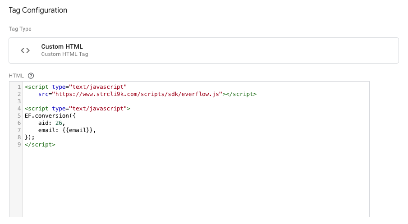Click the 'HTML' field label
Image resolution: width=408 pixels, height=224 pixels.
pyautogui.click(x=16, y=76)
